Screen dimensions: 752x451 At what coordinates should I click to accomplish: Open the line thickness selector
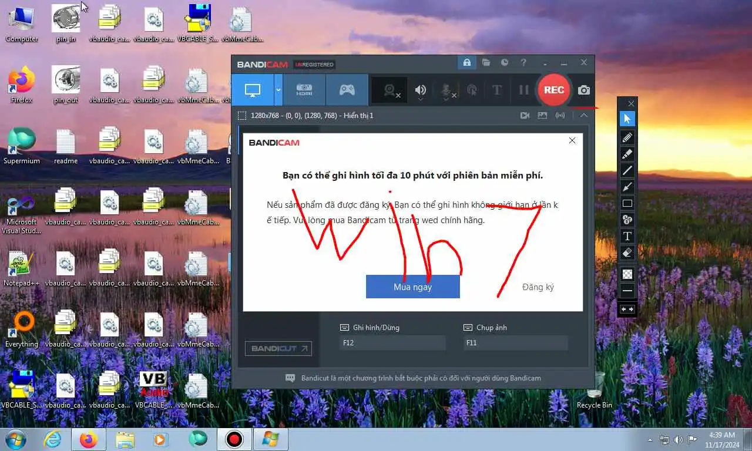(x=627, y=291)
